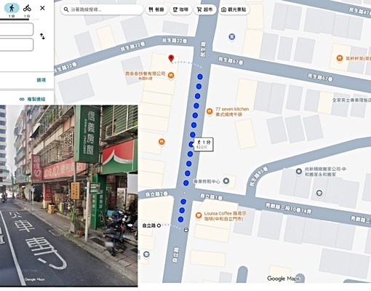
Task: Filter by supermarket chip
Action: click(205, 9)
